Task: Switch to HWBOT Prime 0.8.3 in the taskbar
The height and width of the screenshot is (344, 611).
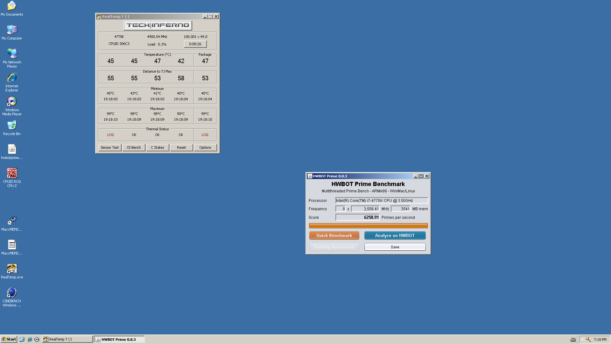Action: point(119,339)
